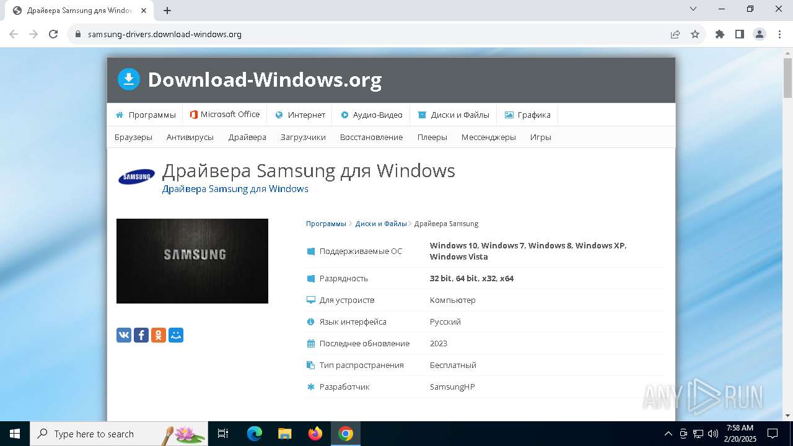Share page via Moy Mir icon
Screen dimensions: 793x446
(176, 335)
